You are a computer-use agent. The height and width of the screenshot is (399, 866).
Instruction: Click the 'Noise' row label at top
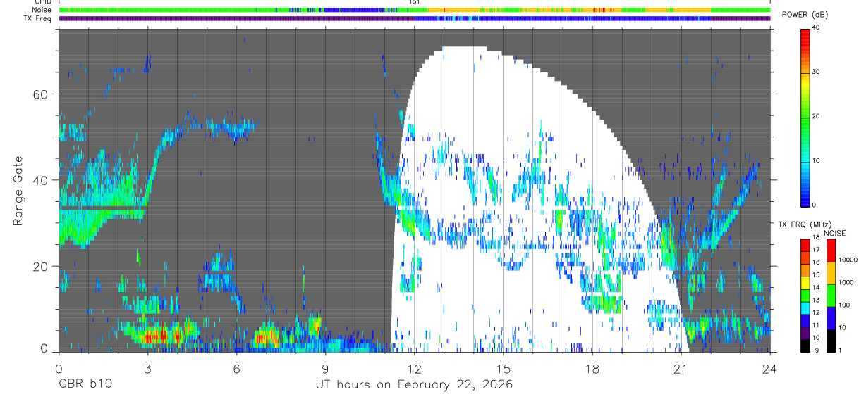coord(42,10)
